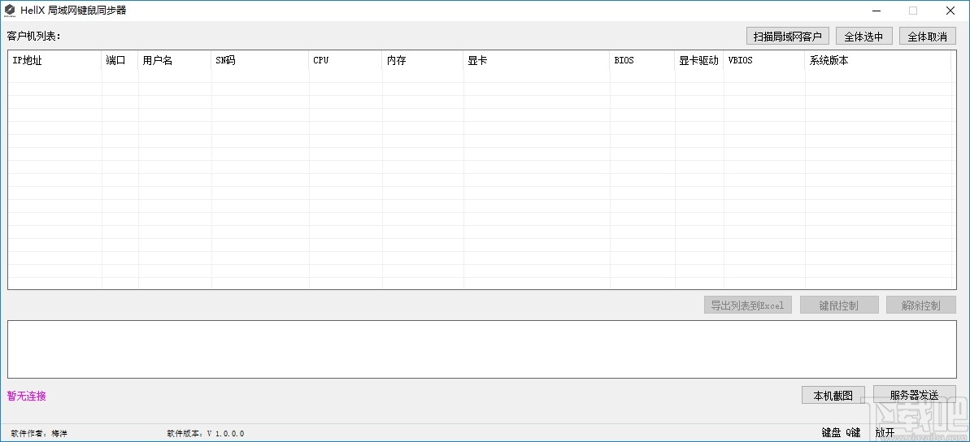Click 软件作者：梅洋 in status bar
This screenshot has width=970, height=442.
[39, 433]
